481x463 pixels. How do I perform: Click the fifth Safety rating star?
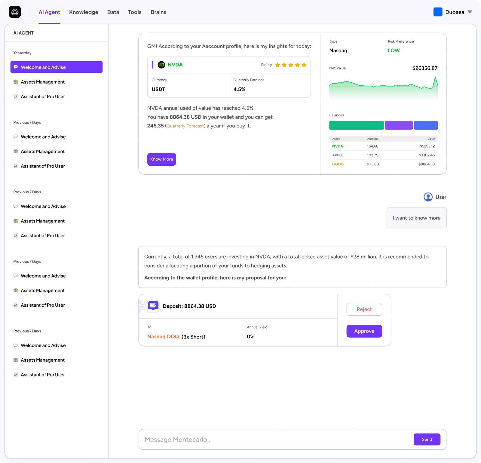pos(304,65)
